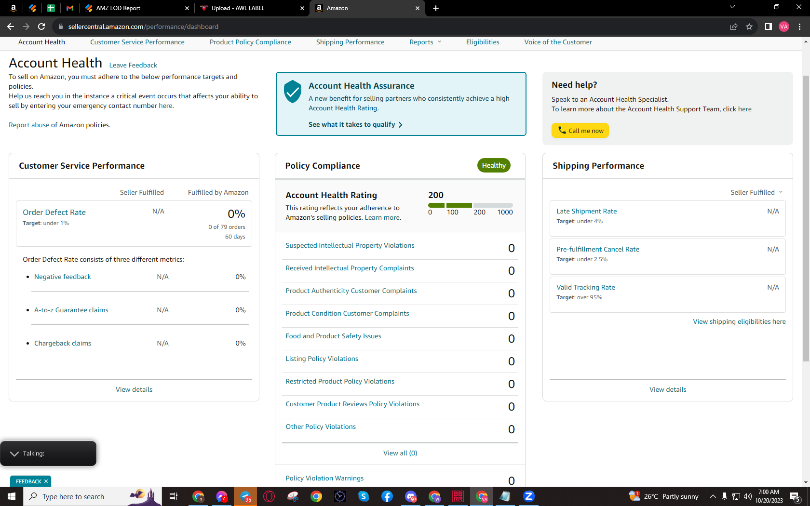Click Learn more about Account Health Rating

(382, 217)
